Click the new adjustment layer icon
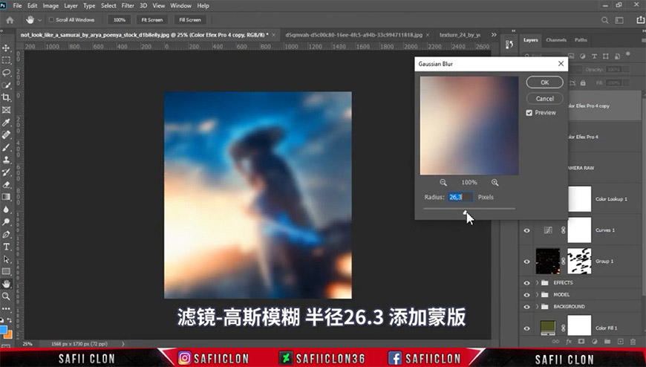The width and height of the screenshot is (646, 367). (x=595, y=342)
